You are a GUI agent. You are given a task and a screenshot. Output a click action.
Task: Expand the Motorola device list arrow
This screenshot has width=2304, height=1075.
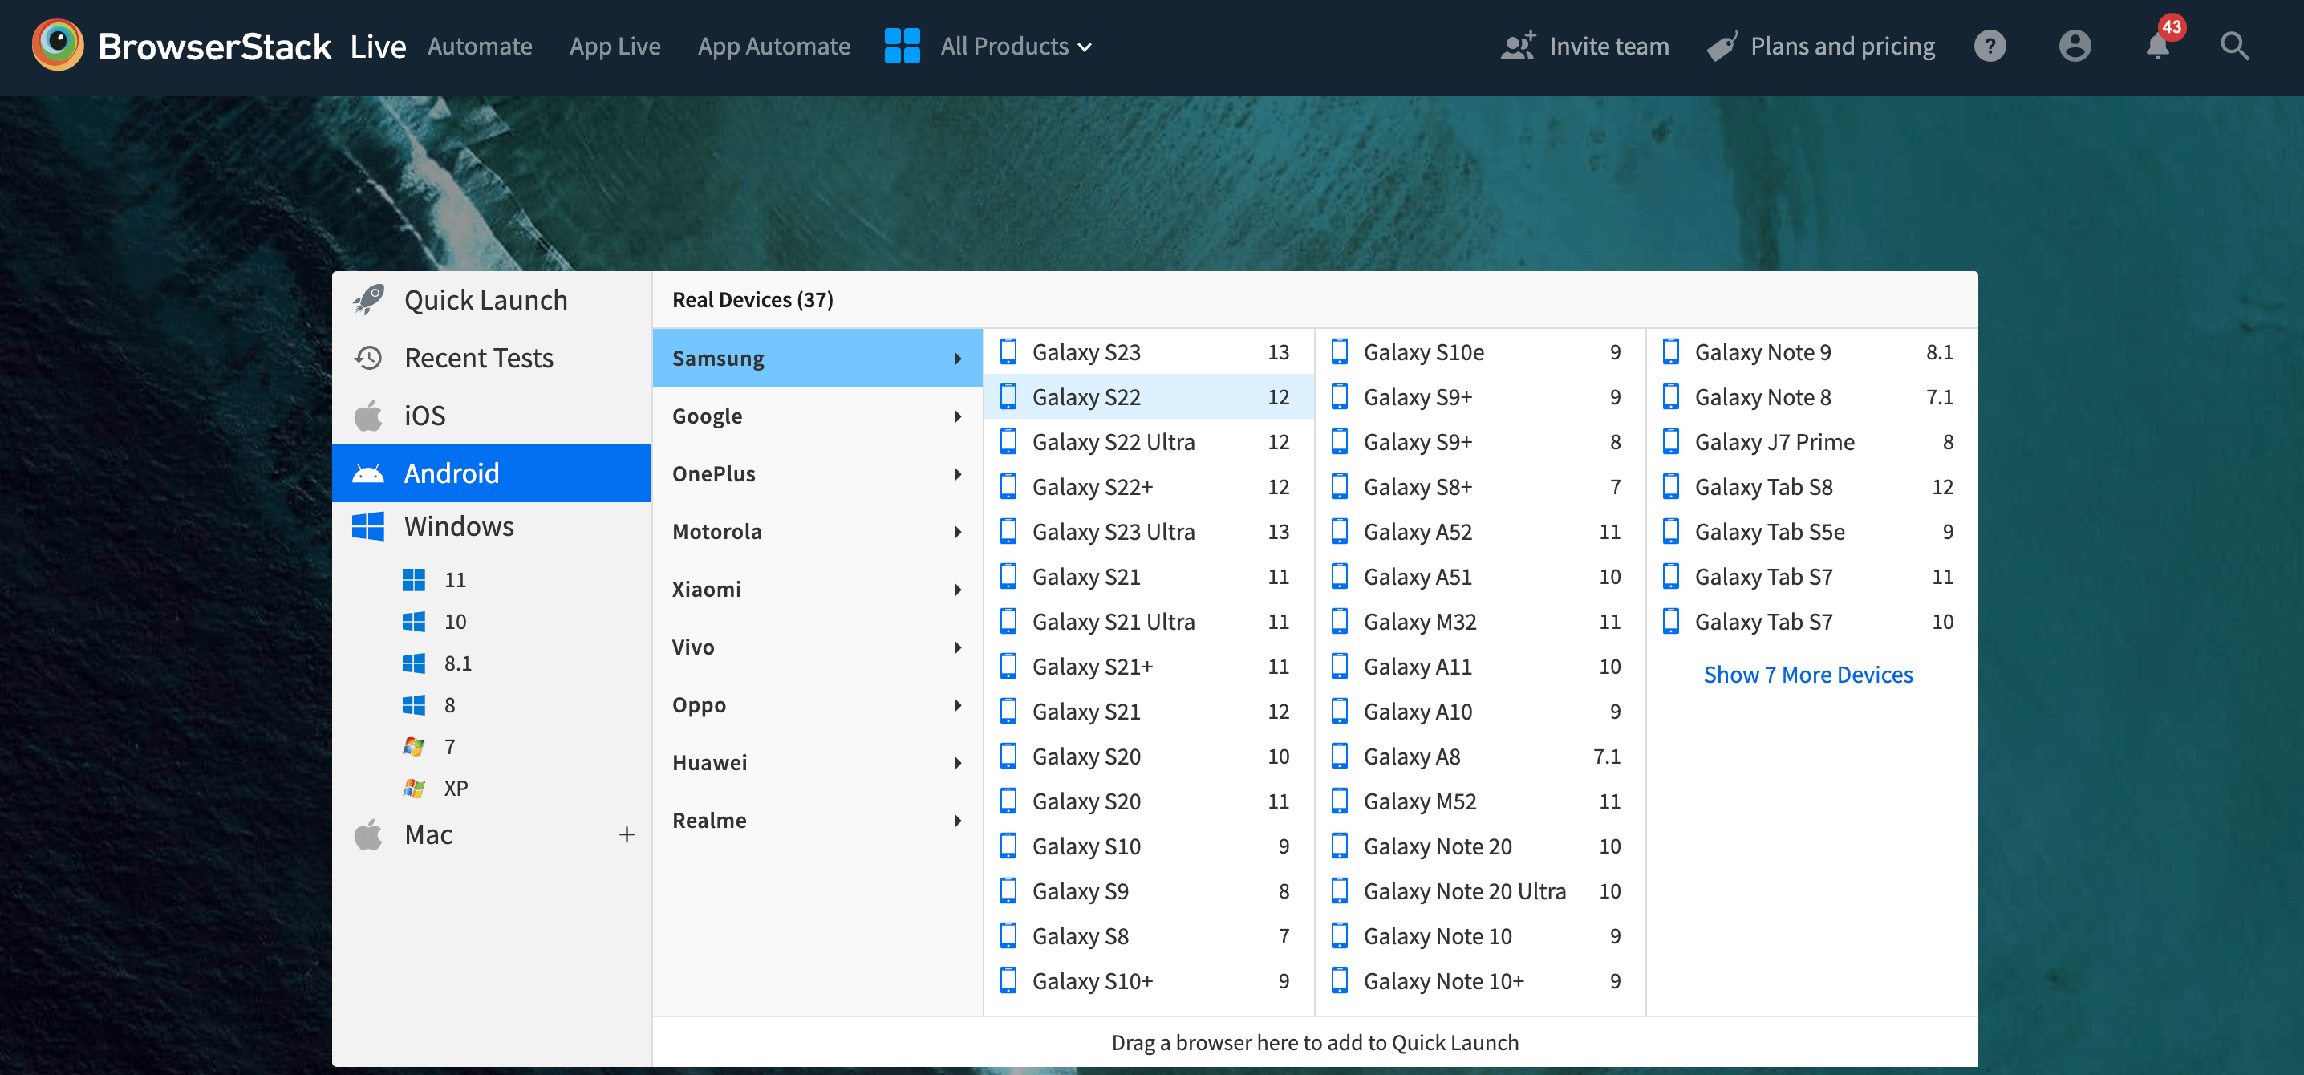click(x=958, y=532)
